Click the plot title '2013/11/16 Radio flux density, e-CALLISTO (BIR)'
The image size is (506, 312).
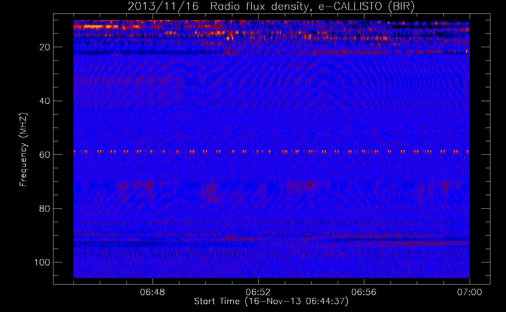coord(271,6)
